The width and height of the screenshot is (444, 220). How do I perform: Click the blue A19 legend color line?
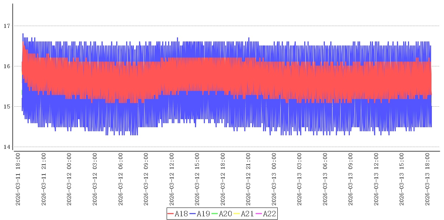coord(193,214)
